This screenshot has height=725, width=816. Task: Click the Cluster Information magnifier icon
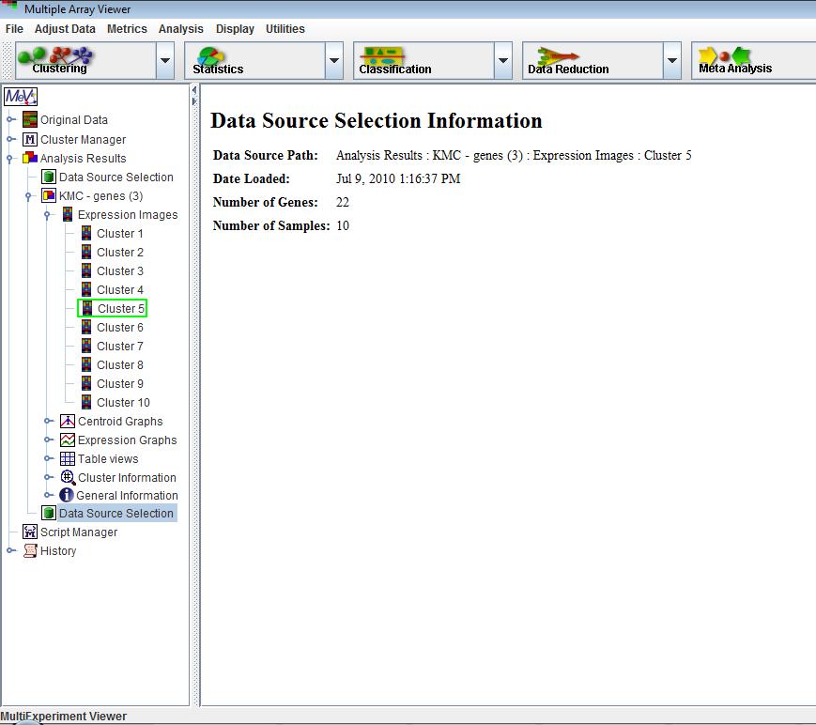click(x=68, y=478)
